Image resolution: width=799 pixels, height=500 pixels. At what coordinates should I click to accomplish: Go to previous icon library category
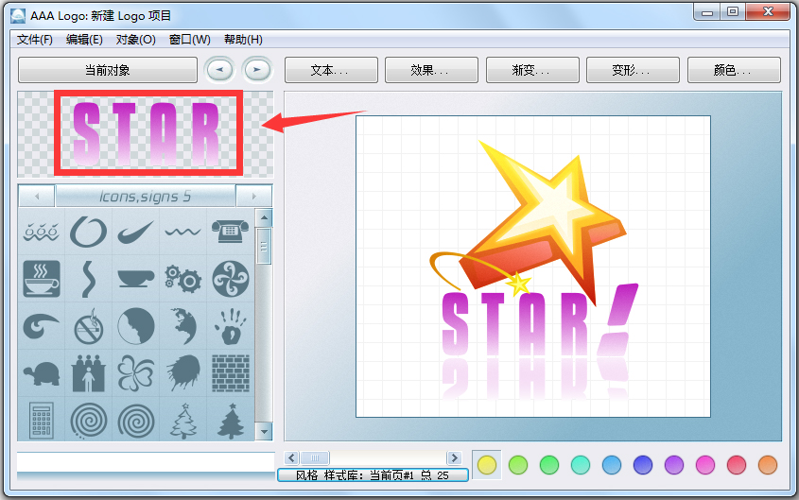(37, 196)
